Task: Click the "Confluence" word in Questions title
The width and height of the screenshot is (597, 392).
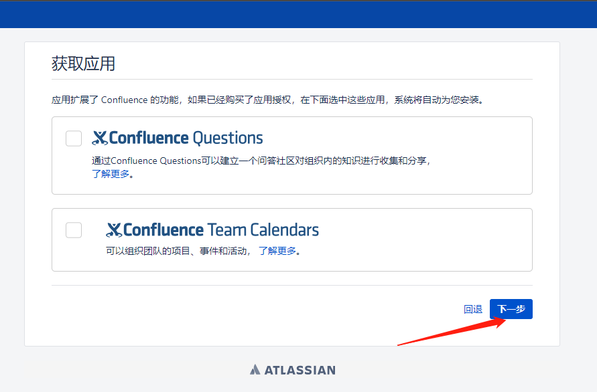Action: 149,138
